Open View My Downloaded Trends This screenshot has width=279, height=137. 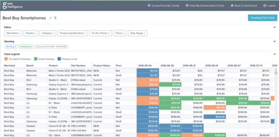(x=205, y=6)
